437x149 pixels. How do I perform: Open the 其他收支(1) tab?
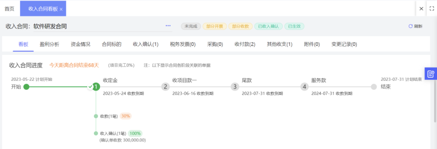point(280,44)
